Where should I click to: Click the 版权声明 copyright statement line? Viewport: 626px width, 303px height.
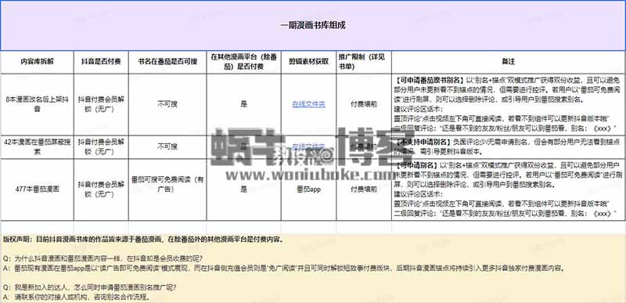pyautogui.click(x=144, y=240)
